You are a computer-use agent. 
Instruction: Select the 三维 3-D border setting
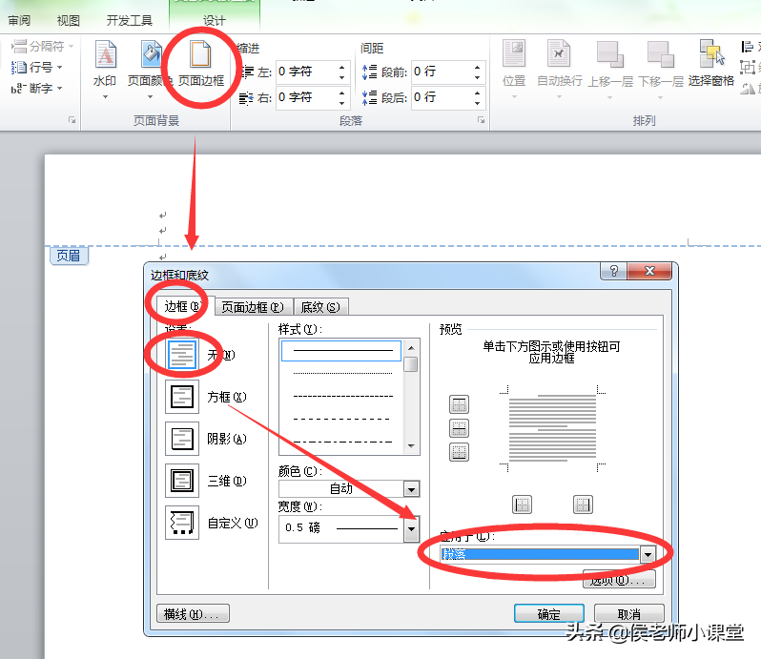pos(182,481)
